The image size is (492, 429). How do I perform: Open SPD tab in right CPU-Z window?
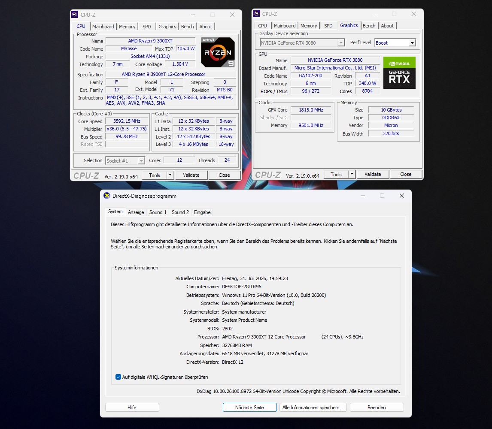(328, 26)
